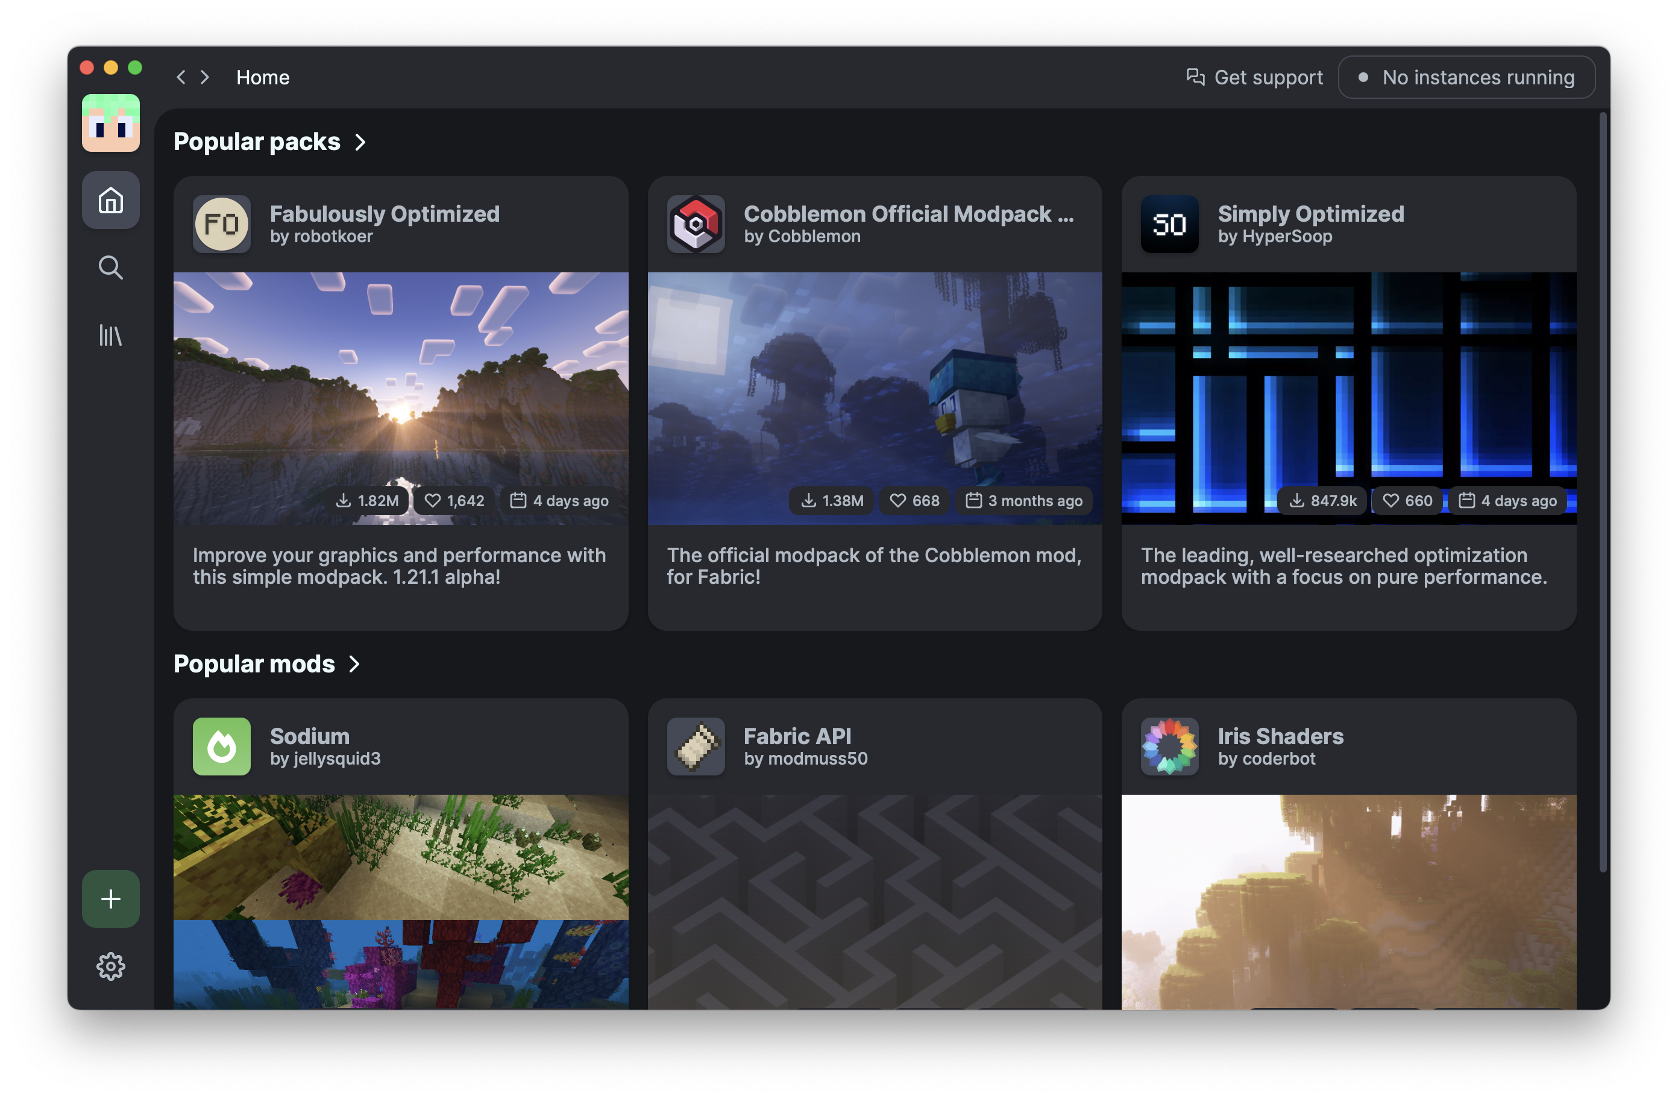Click download count 1.82M badge
The width and height of the screenshot is (1678, 1099).
click(x=367, y=501)
